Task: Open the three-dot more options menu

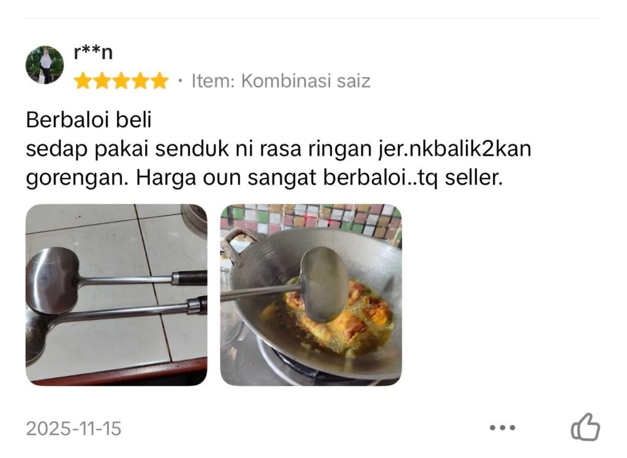Action: click(503, 427)
